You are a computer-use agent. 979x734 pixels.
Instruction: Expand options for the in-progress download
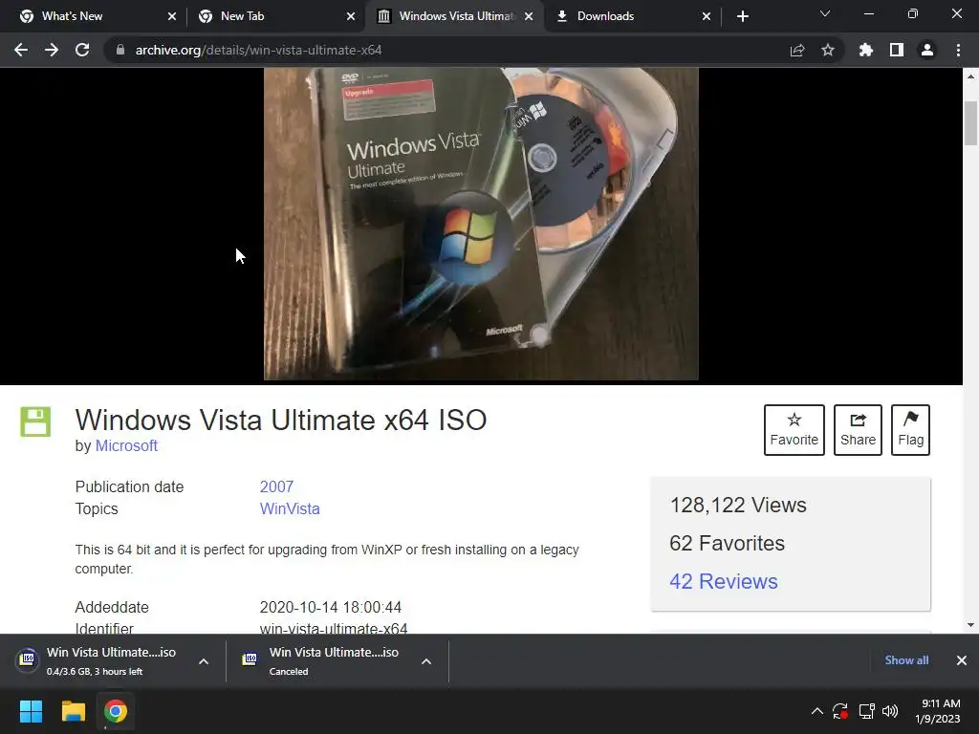[204, 661]
